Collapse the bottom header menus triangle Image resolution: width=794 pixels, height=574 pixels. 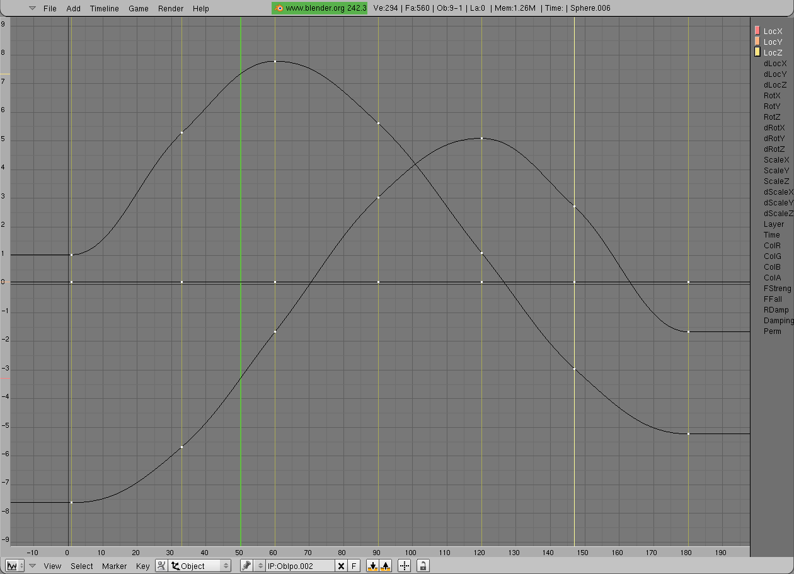pyautogui.click(x=33, y=566)
